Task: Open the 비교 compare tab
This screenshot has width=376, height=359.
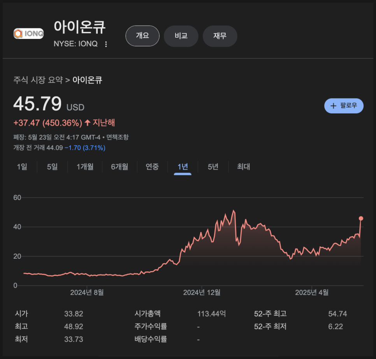Action: (181, 36)
